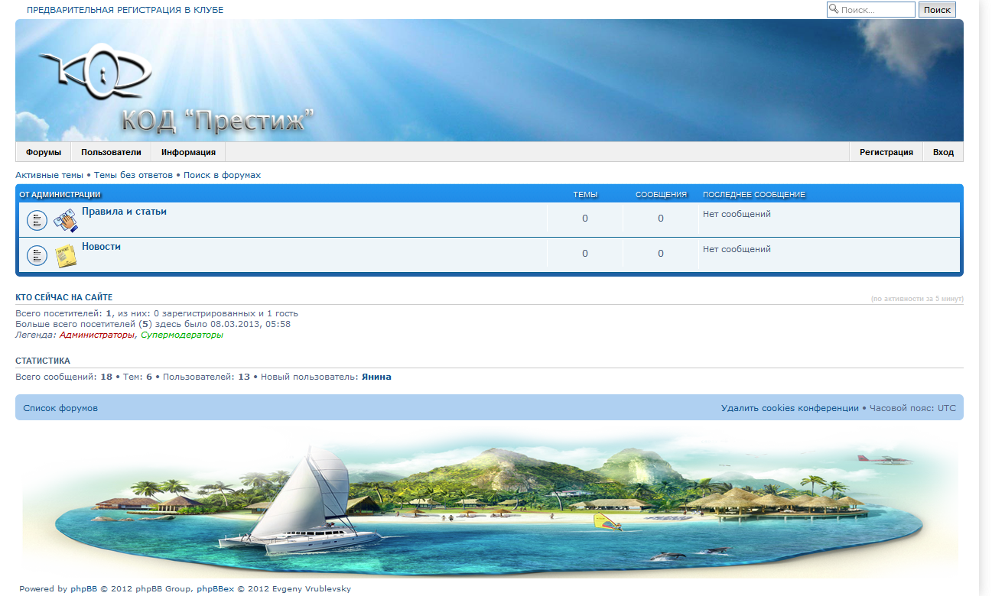Viewport: 992px width, 596px height.
Task: Click the yellow newspaper icon for Новости
Action: coord(65,255)
